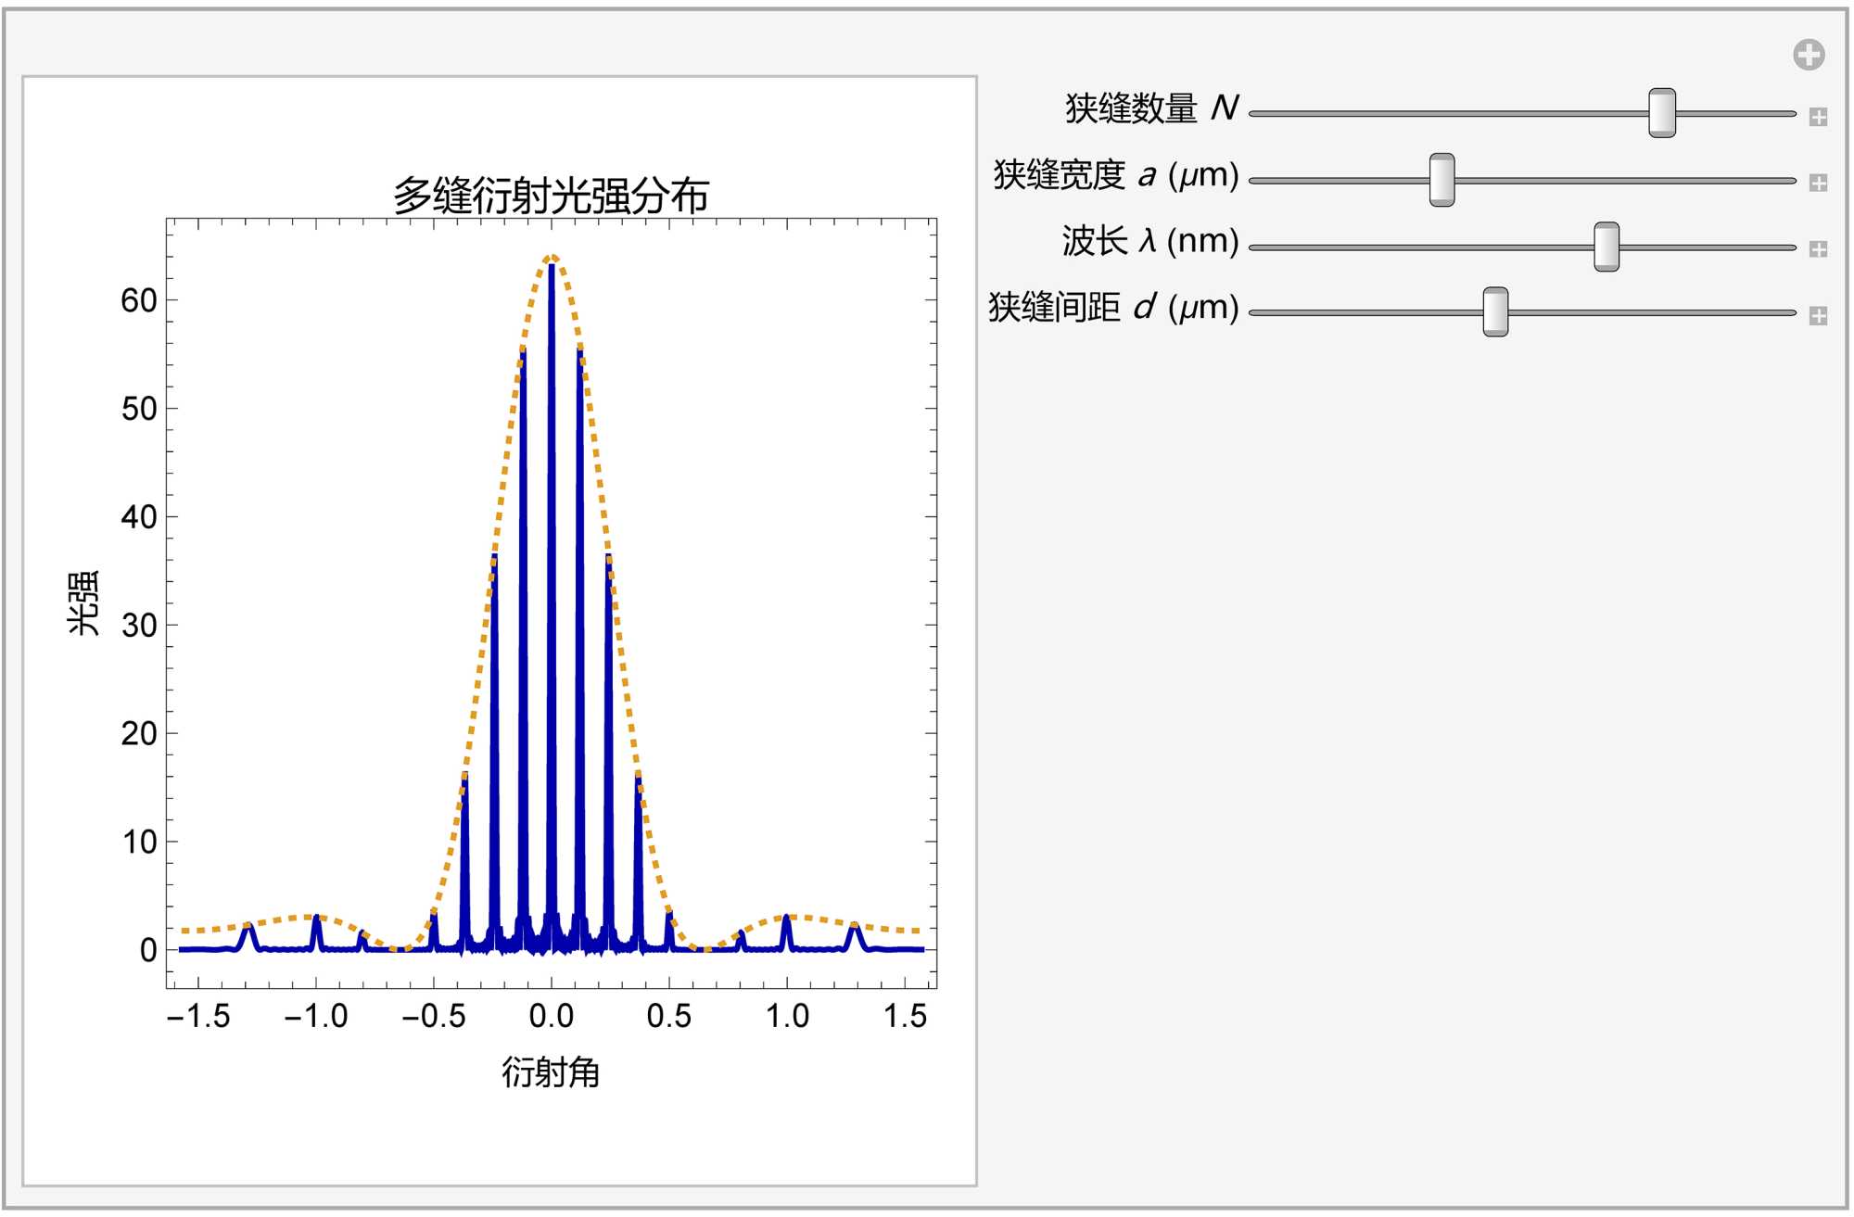Click the 波长 λ slider thumb

click(1606, 247)
